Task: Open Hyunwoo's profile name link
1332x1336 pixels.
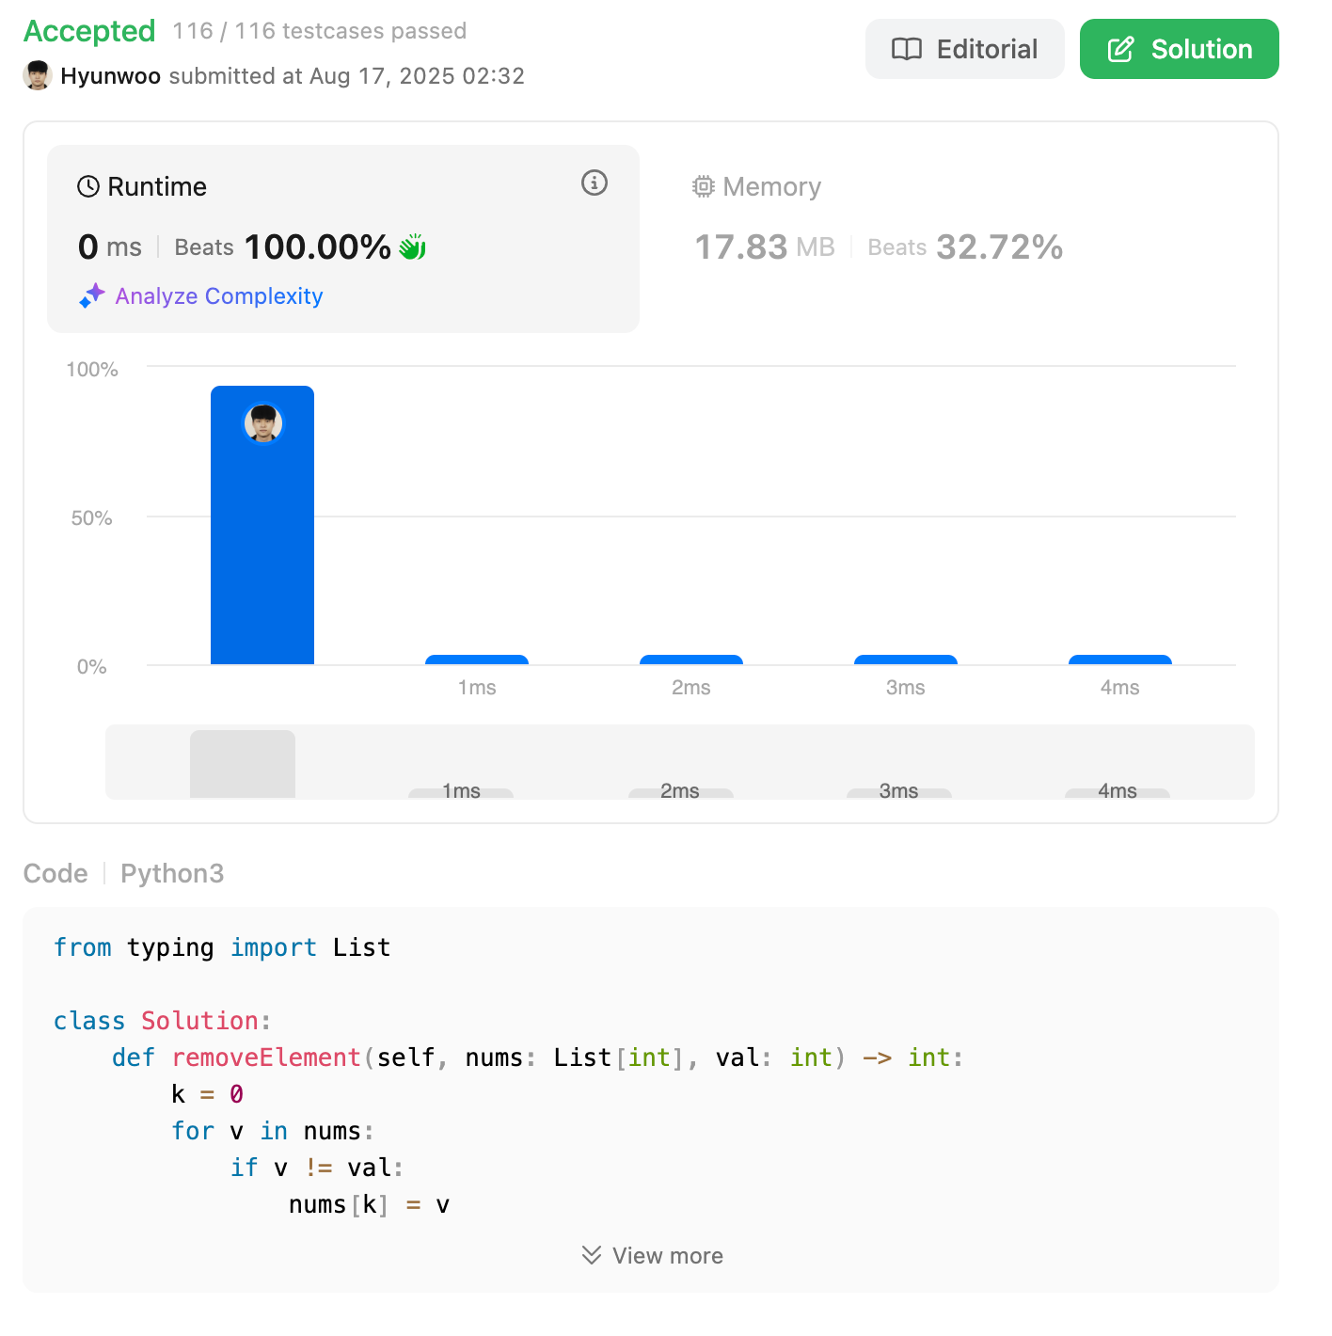Action: [111, 75]
